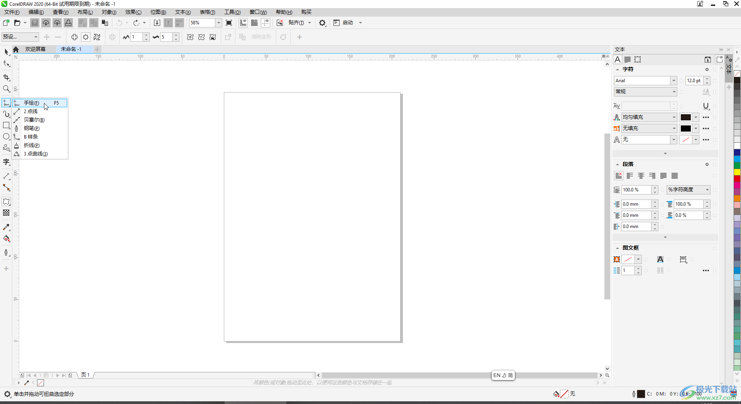Open the 购买 menu link
Viewport: 741px width, 404px height.
(306, 12)
